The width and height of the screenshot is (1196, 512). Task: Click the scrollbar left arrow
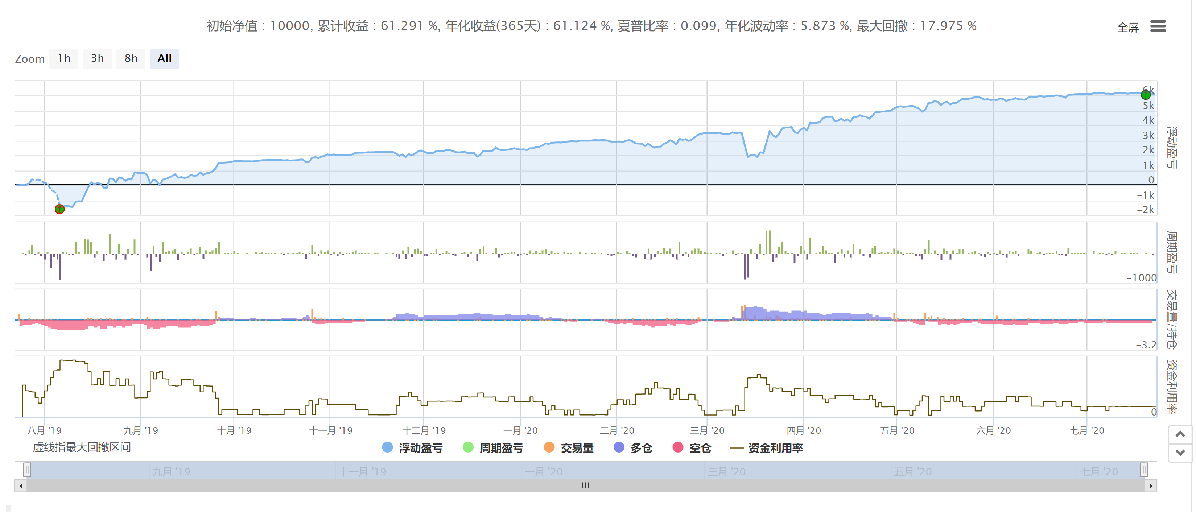click(20, 486)
